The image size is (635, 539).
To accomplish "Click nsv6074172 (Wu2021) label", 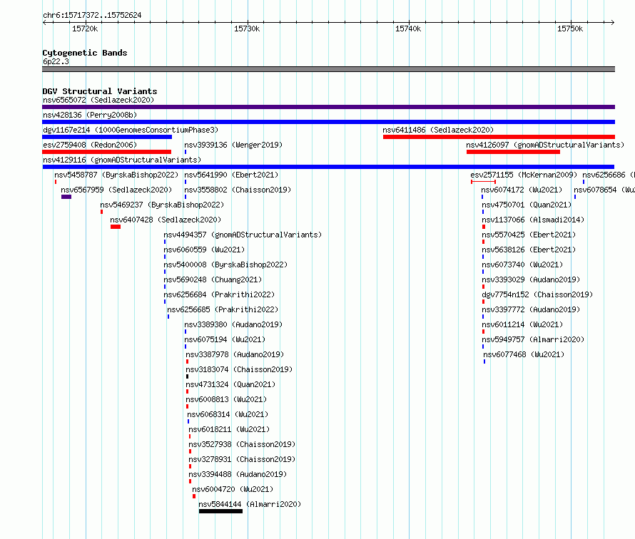I will click(522, 190).
